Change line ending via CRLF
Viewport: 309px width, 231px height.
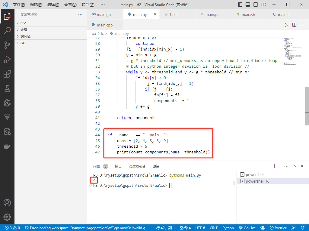[214, 228]
